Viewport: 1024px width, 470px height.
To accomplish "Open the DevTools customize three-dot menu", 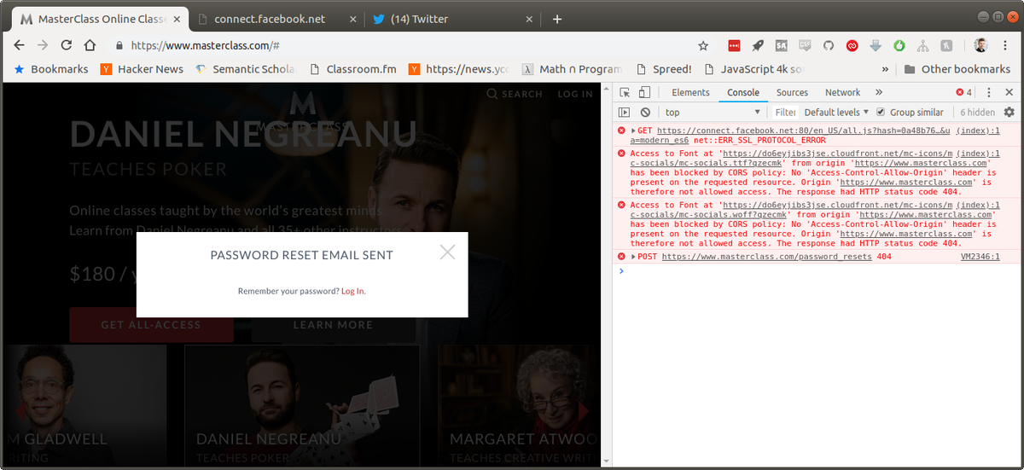I will pos(989,92).
